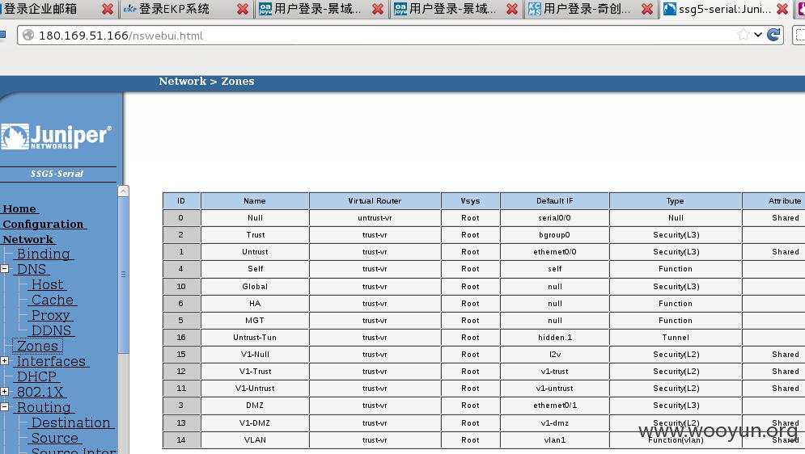Open Destination under Routing
This screenshot has height=454, width=805.
click(x=72, y=422)
